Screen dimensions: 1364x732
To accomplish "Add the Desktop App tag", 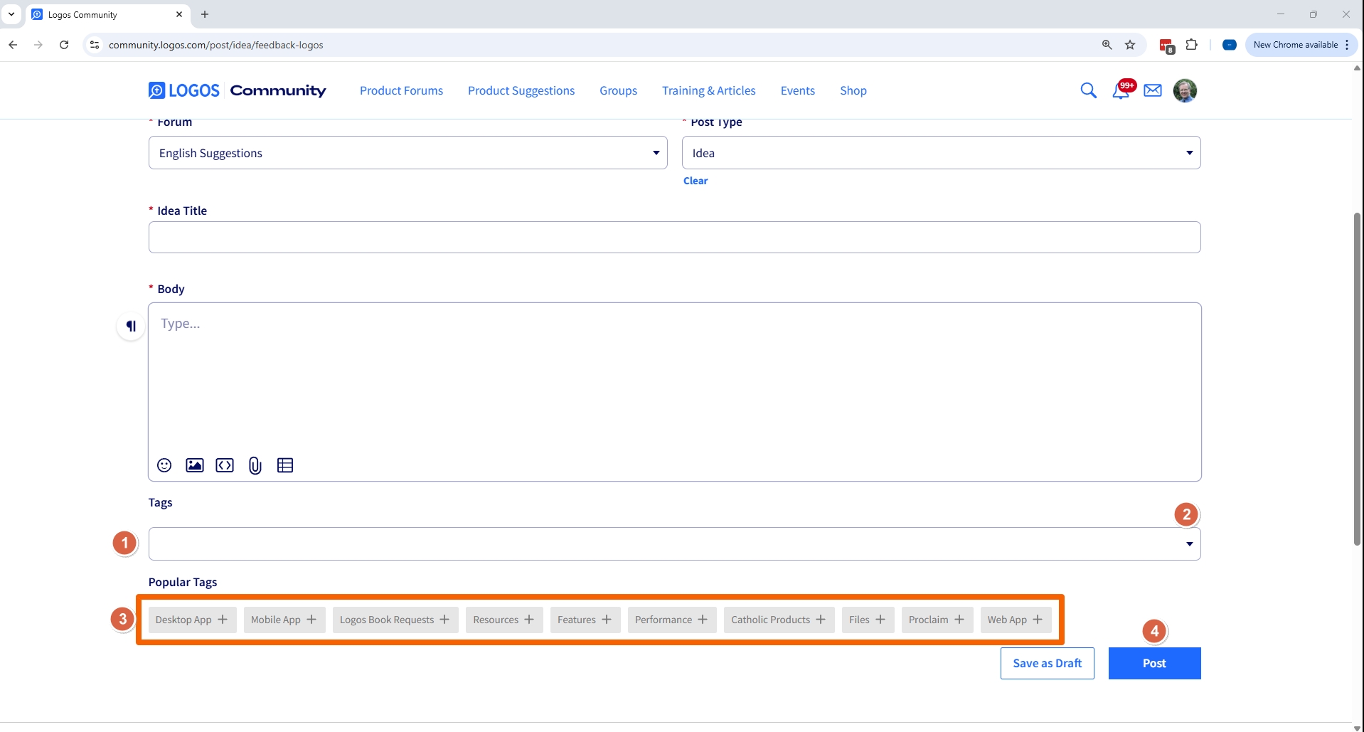I will (192, 620).
